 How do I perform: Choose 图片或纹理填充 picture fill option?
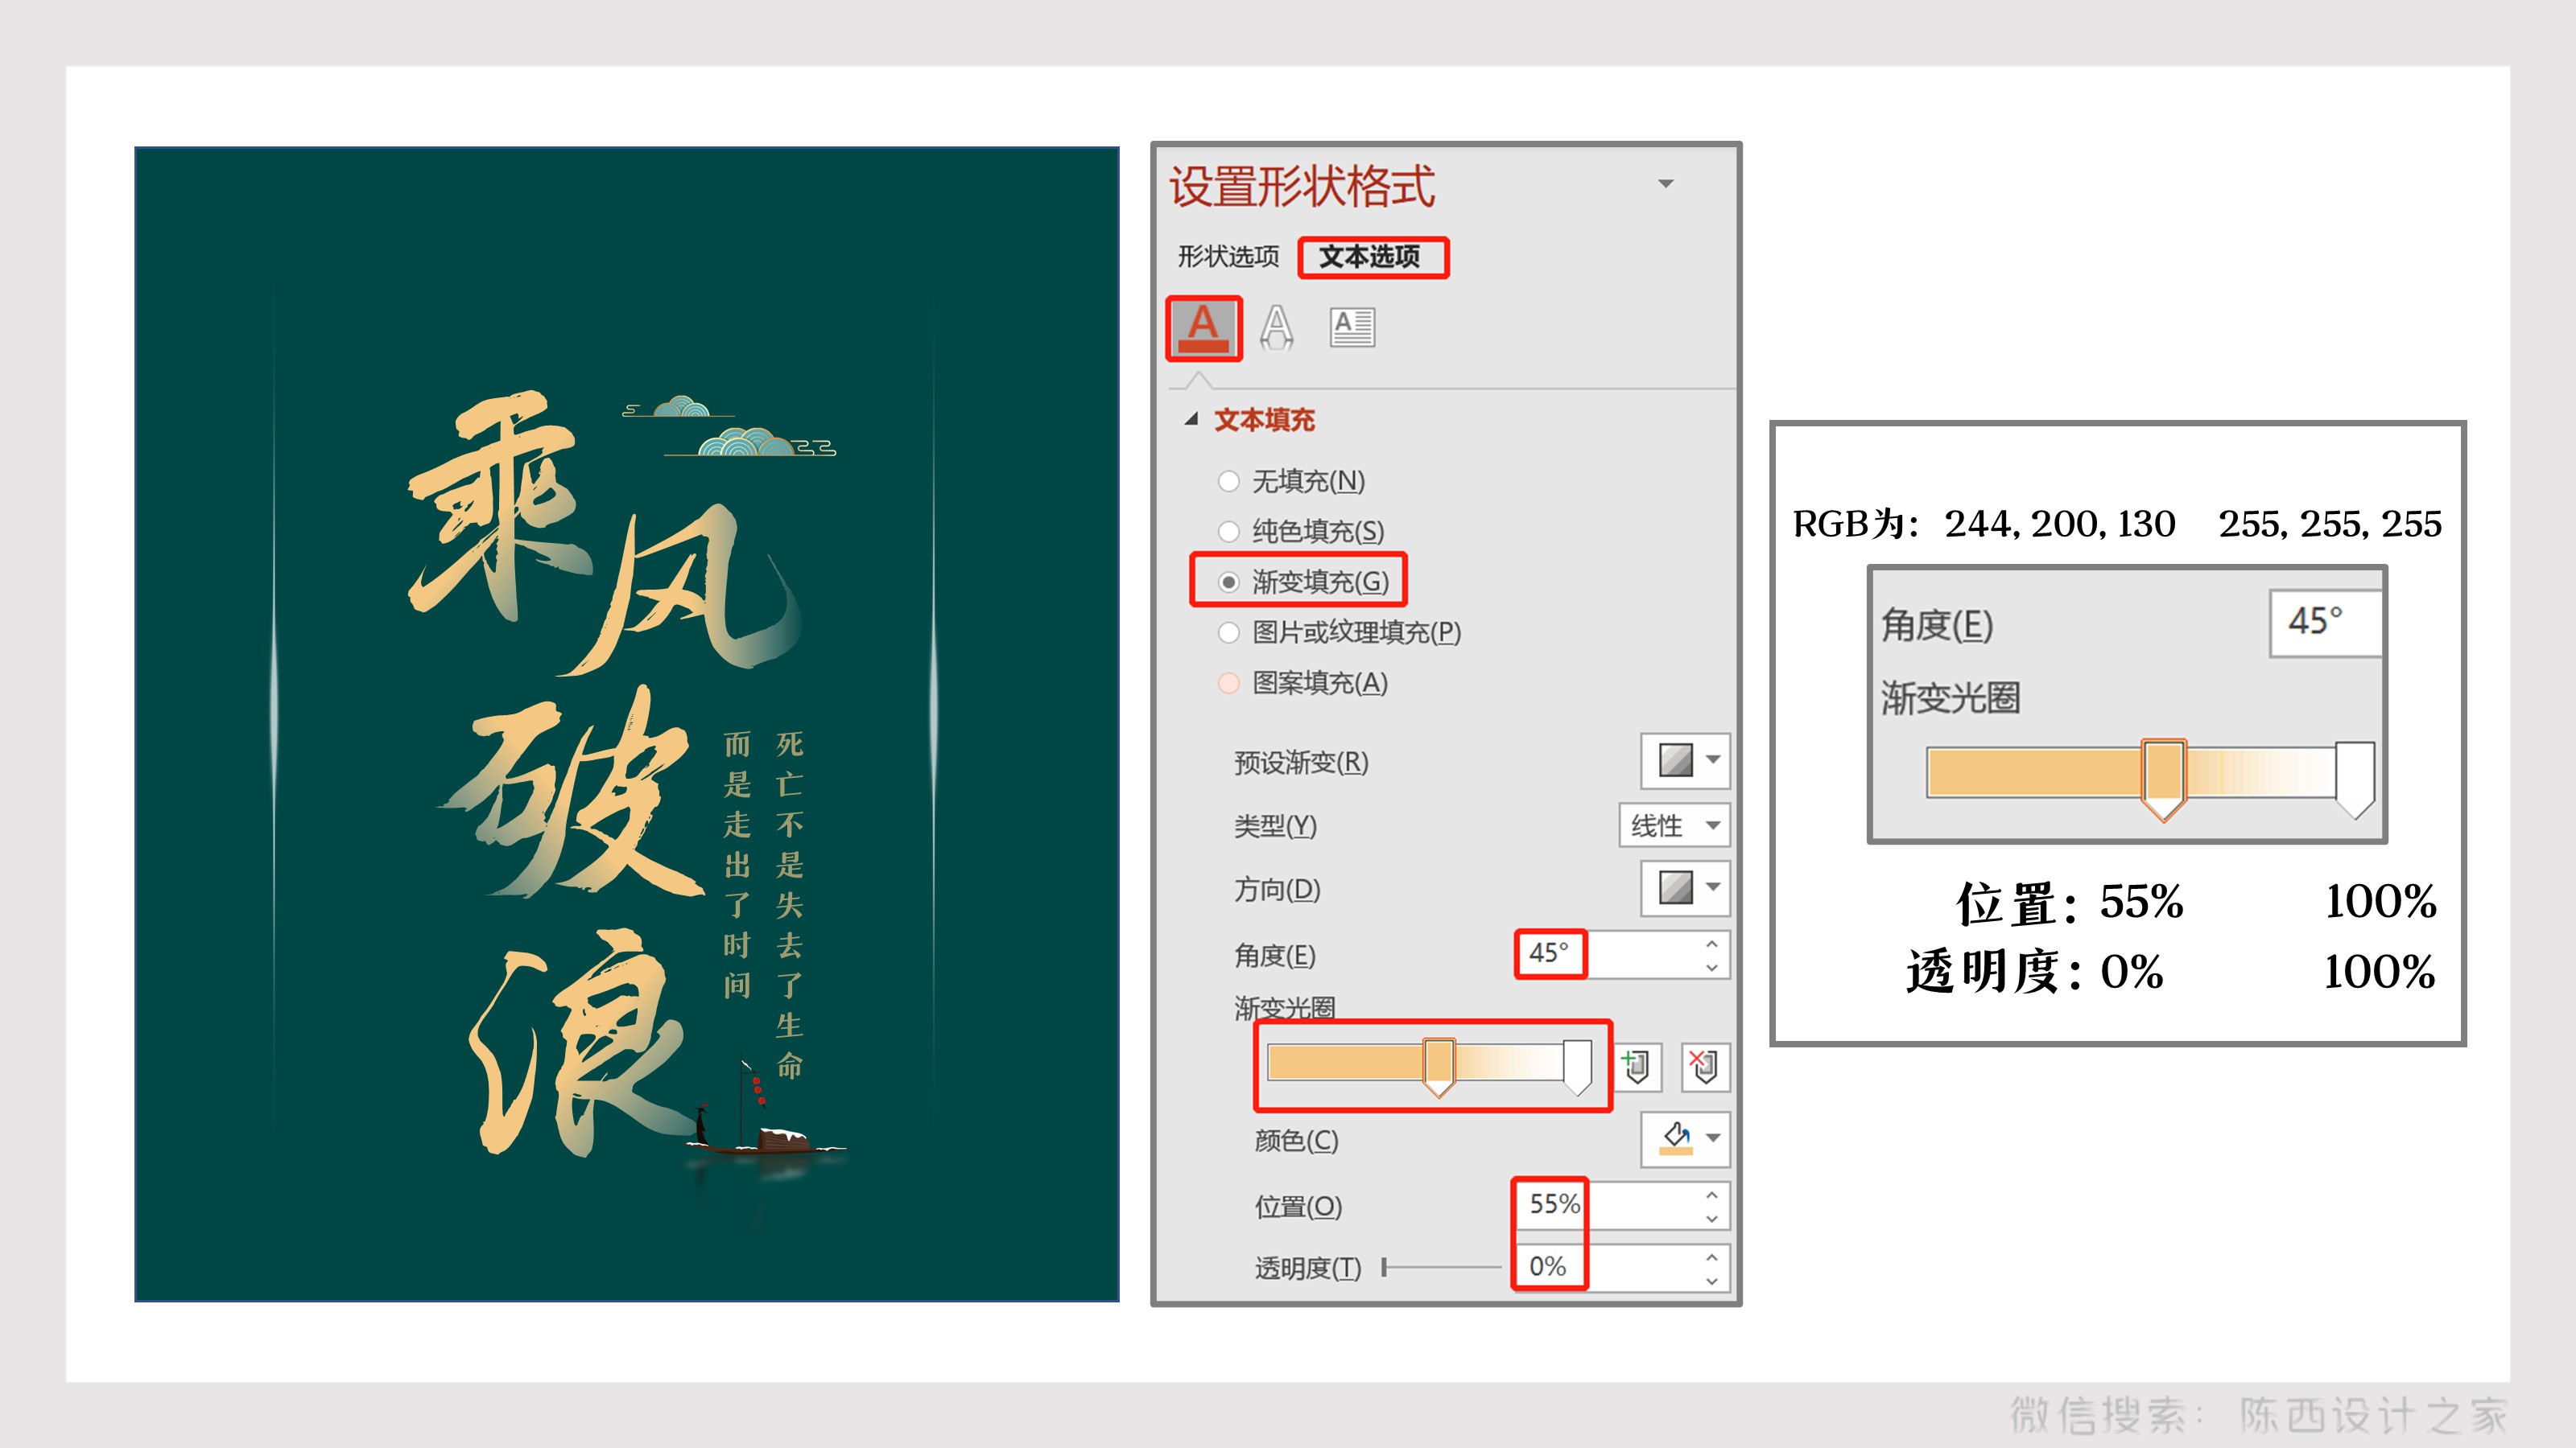[1229, 632]
